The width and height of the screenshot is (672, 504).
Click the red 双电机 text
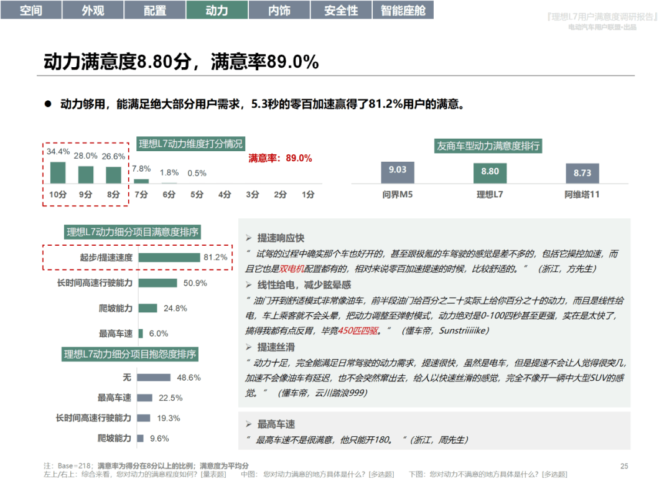pyautogui.click(x=291, y=269)
